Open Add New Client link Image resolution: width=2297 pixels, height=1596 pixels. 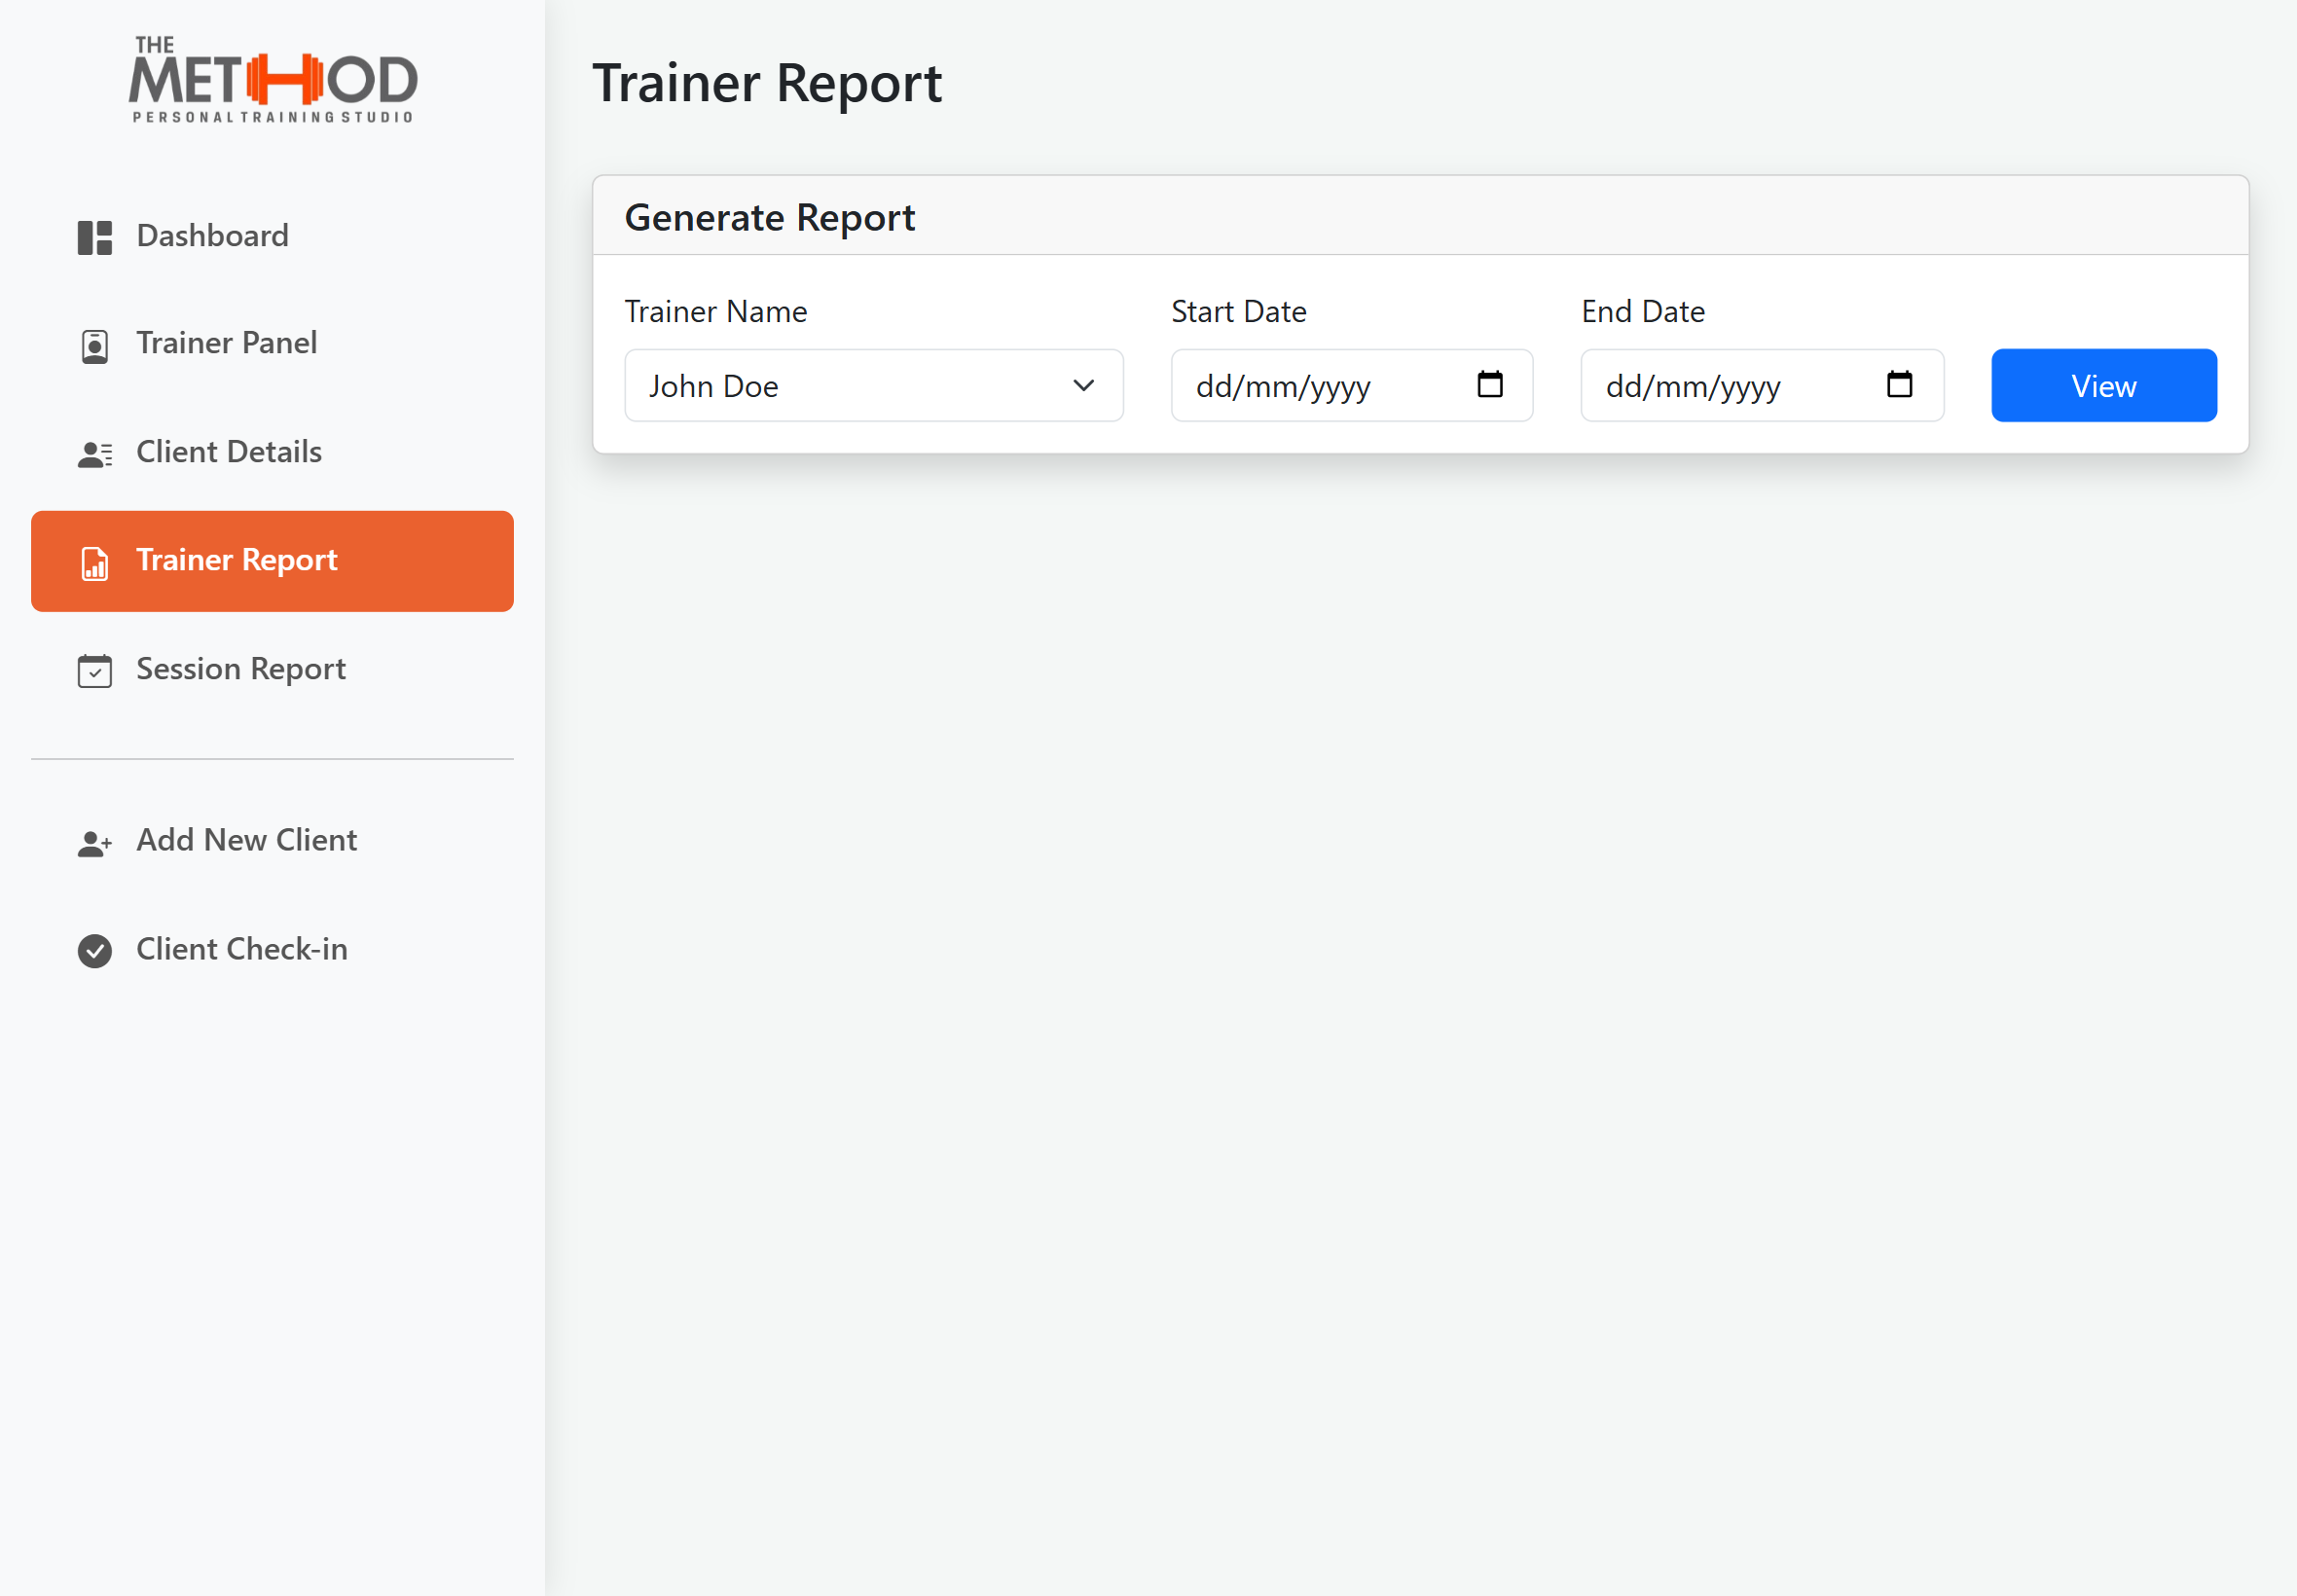(x=246, y=840)
